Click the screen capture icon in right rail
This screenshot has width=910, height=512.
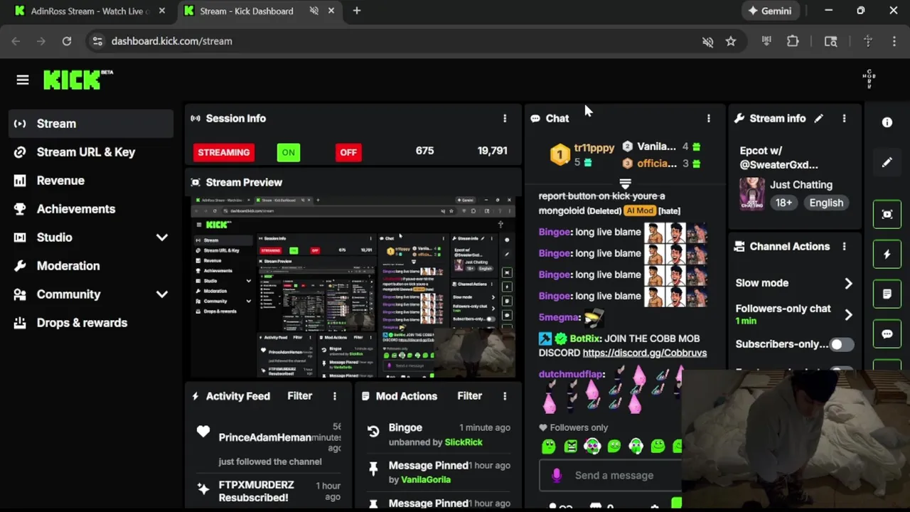[887, 214]
